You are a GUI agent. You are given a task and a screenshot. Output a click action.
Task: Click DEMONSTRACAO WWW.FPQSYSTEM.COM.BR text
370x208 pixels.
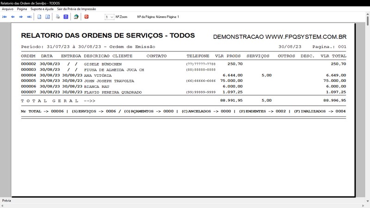(x=280, y=37)
